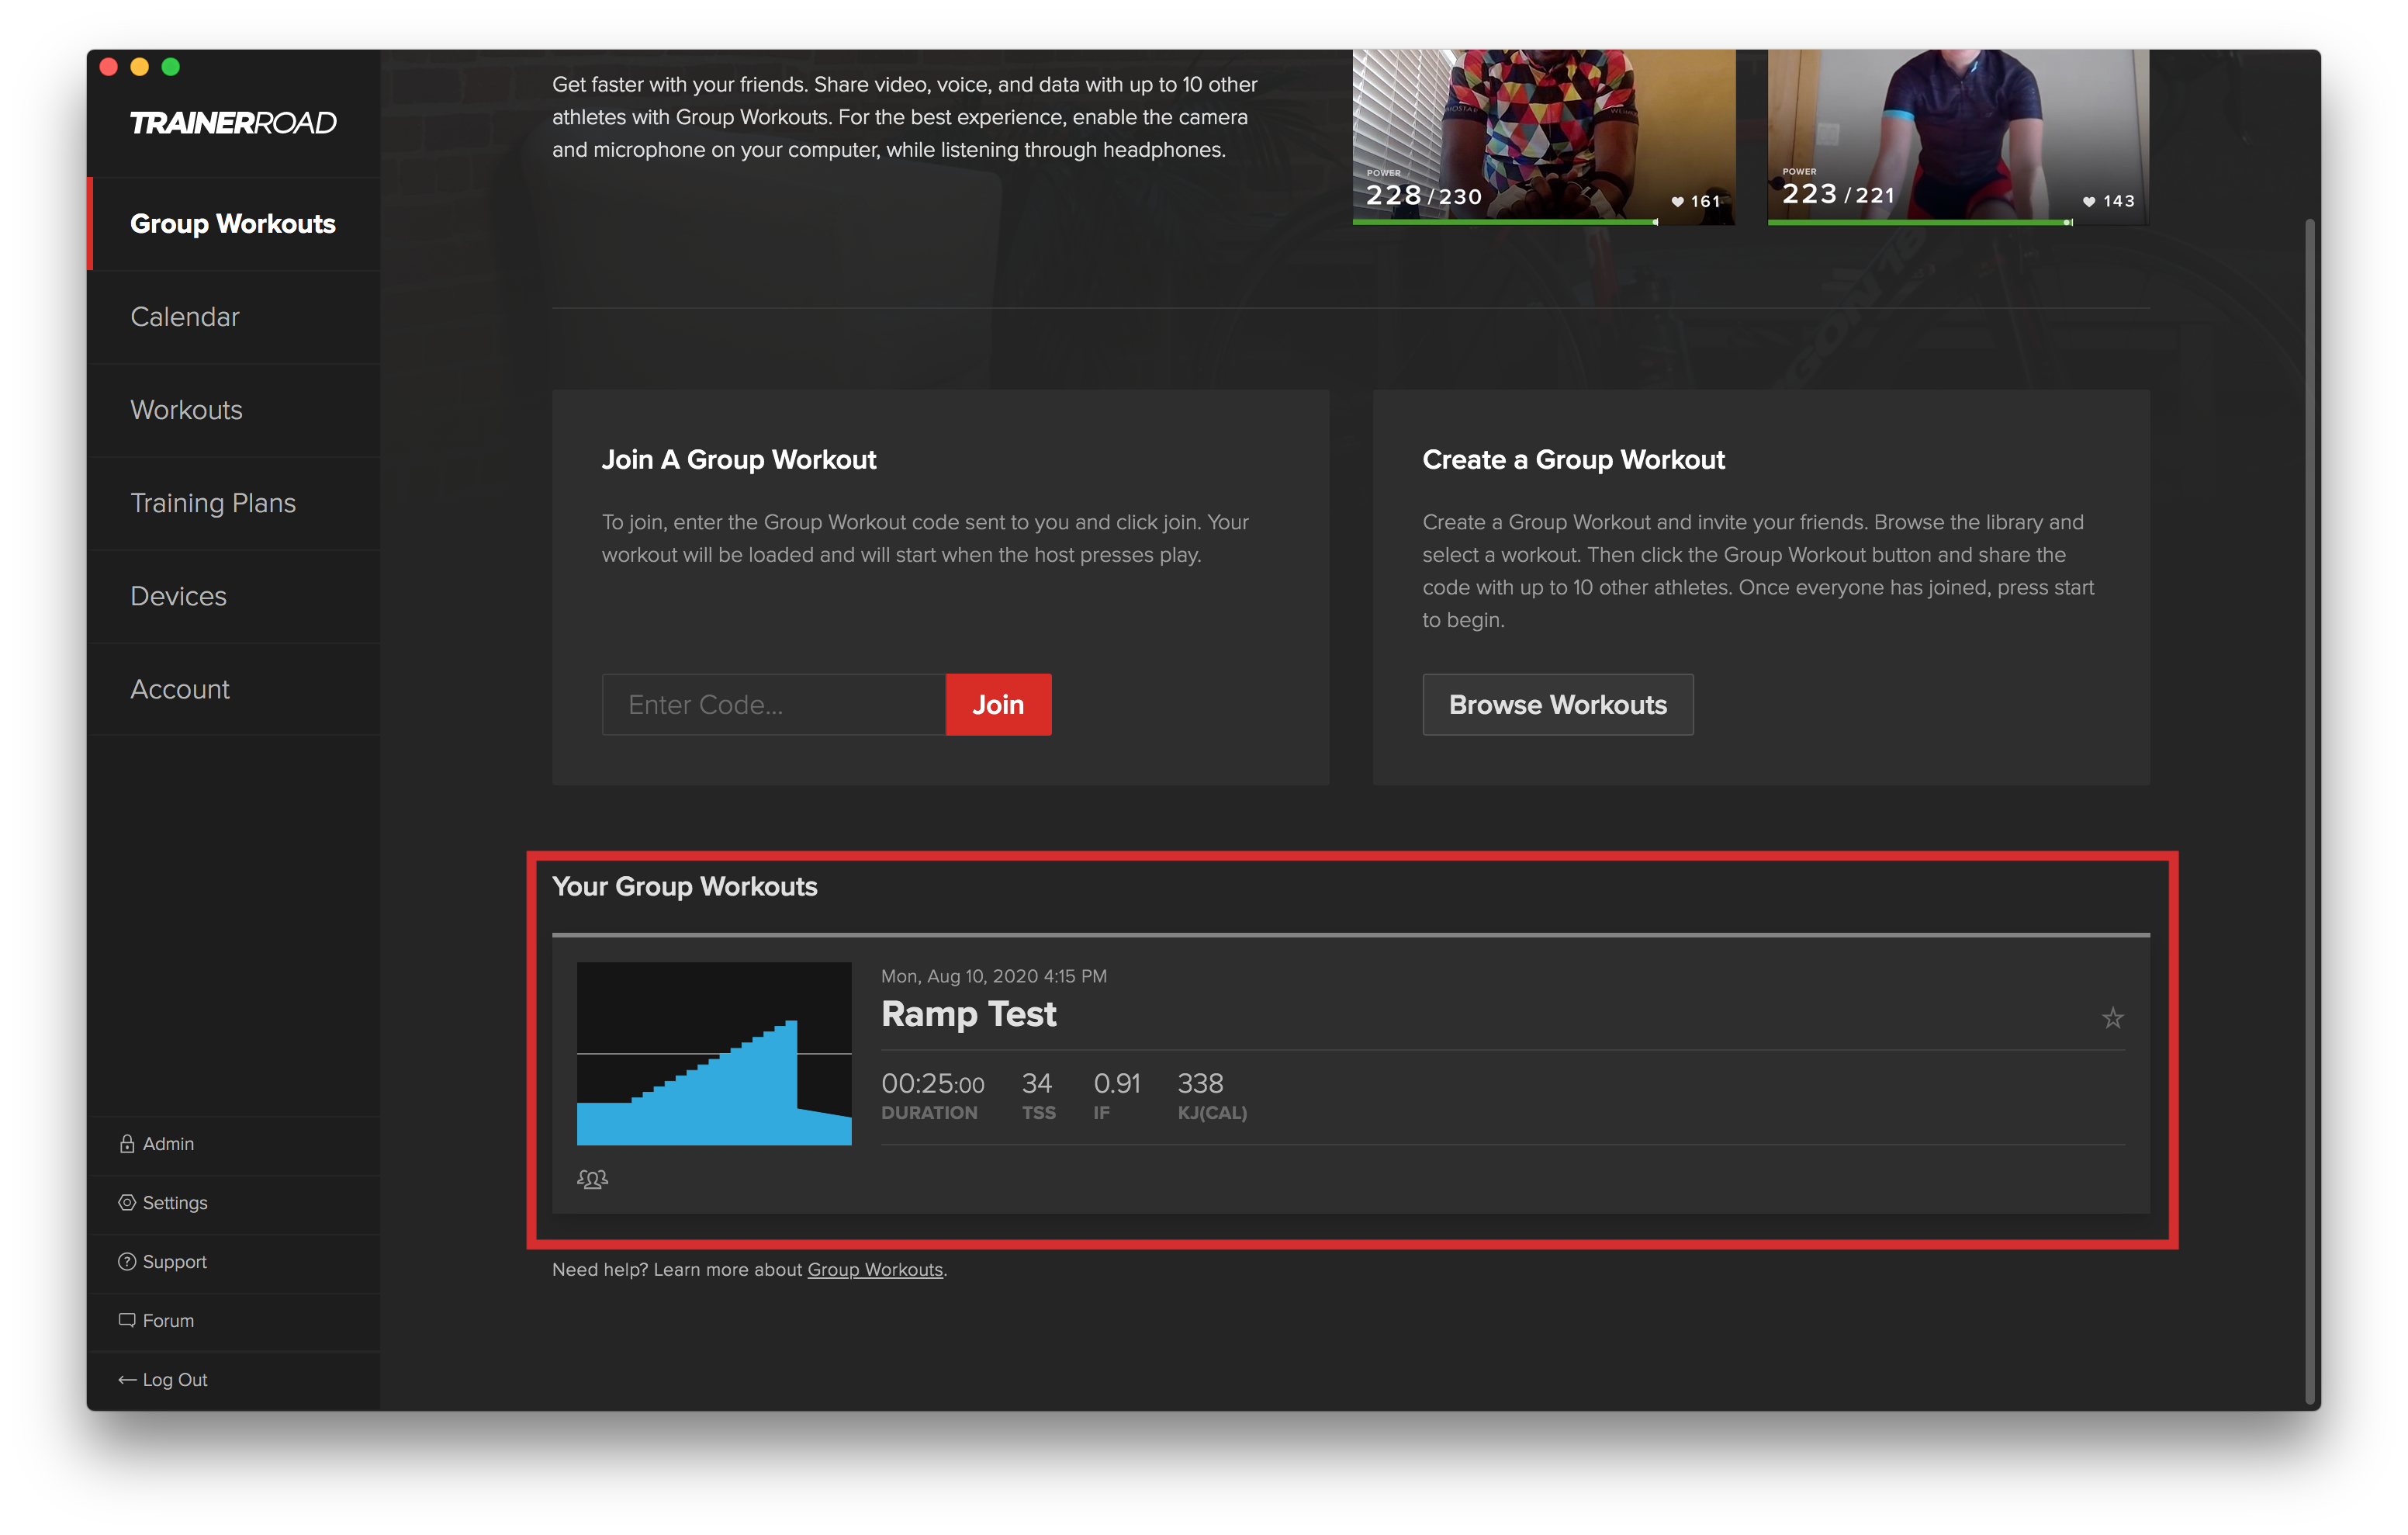This screenshot has width=2408, height=1535.
Task: Minimize the window with the yellow button
Action: click(140, 67)
